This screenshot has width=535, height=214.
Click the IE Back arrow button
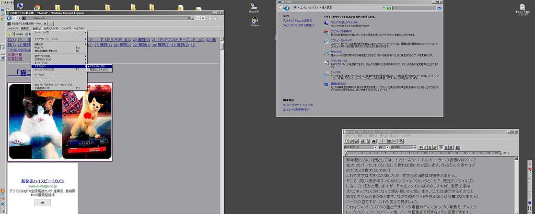click(x=9, y=18)
